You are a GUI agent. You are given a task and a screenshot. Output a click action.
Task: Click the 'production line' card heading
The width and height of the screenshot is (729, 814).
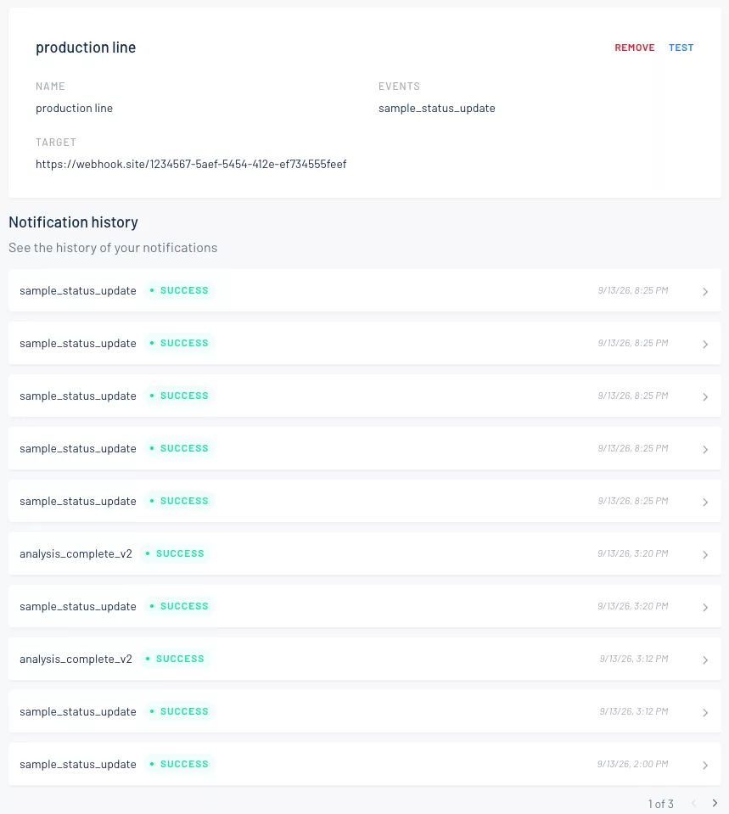(x=86, y=48)
